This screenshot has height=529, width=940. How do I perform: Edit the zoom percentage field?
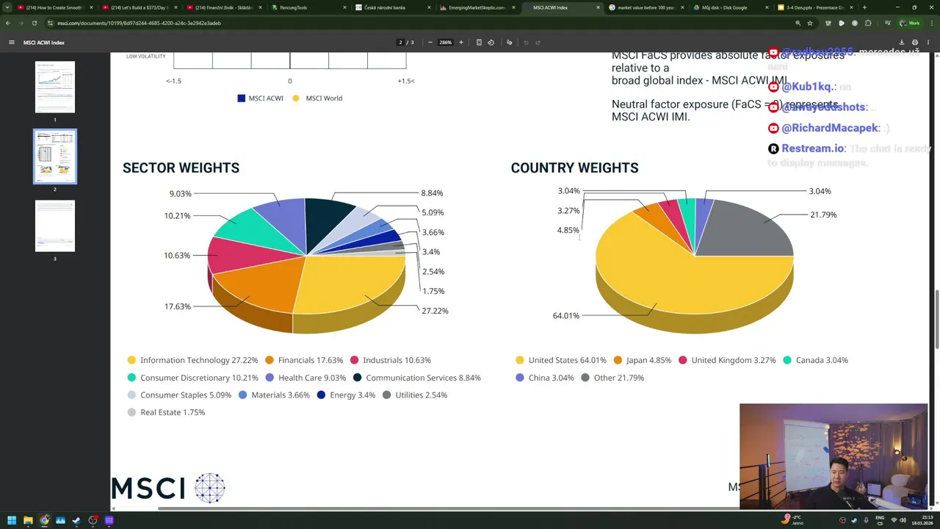point(445,43)
